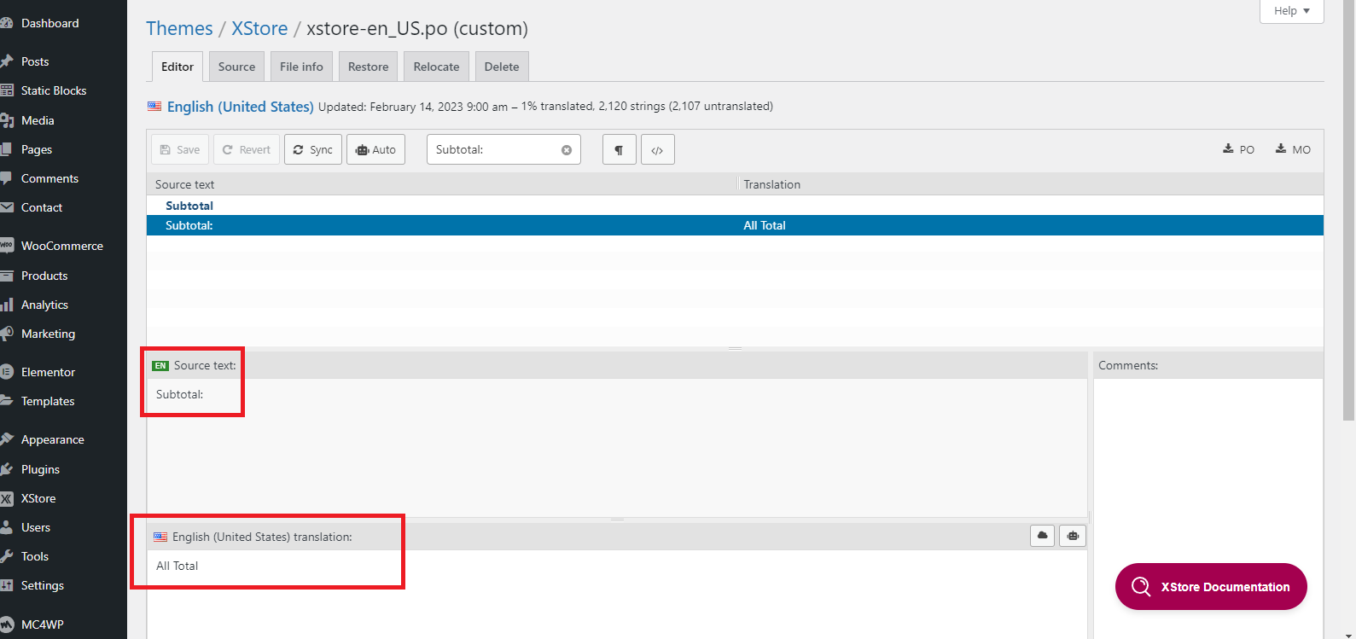The image size is (1356, 639).
Task: Toggle invisible characters with the pilcrow button
Action: (620, 149)
